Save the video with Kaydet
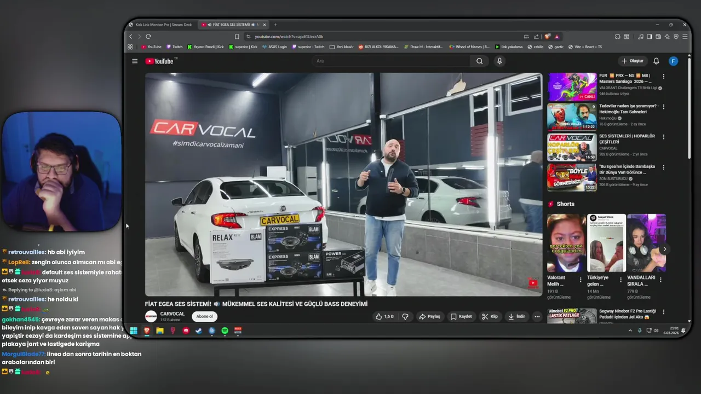 point(461,316)
